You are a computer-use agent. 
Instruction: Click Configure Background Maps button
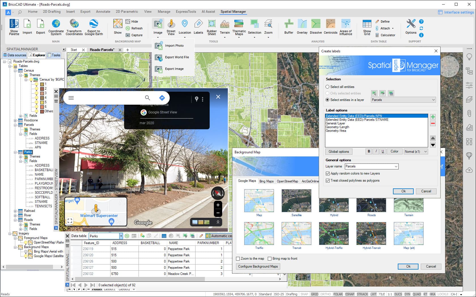258,266
